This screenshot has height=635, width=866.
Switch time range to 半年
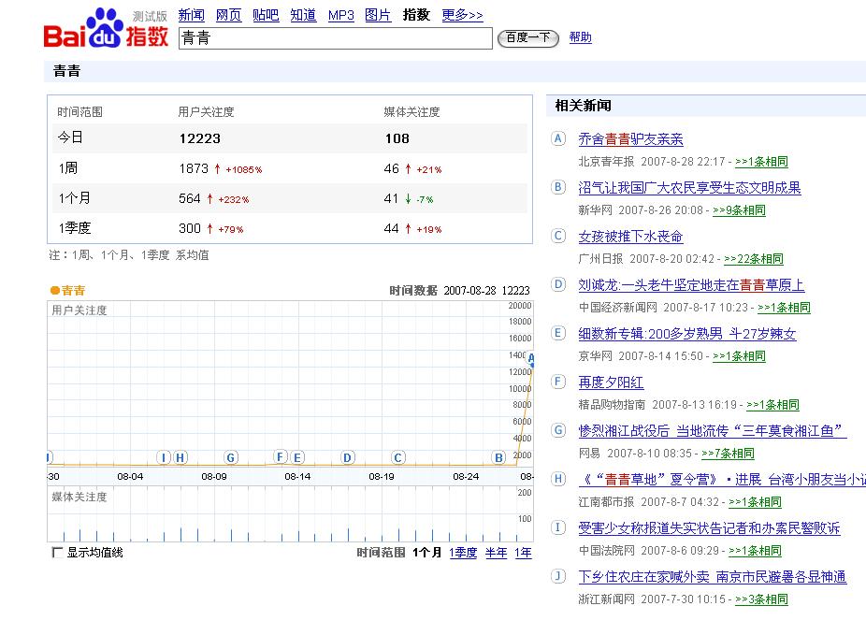pos(496,553)
